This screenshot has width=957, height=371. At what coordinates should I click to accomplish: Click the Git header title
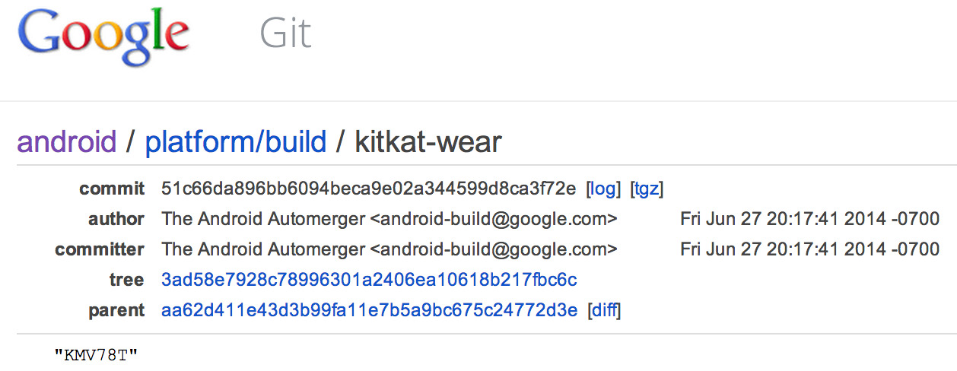click(x=285, y=34)
